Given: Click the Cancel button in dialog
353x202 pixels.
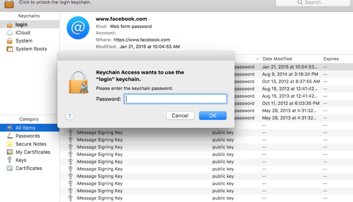Looking at the screenshot, I should pyautogui.click(x=180, y=116).
